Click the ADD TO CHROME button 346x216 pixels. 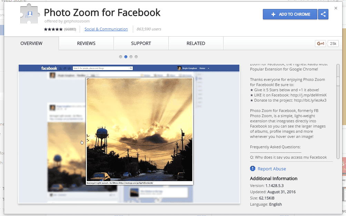(290, 14)
